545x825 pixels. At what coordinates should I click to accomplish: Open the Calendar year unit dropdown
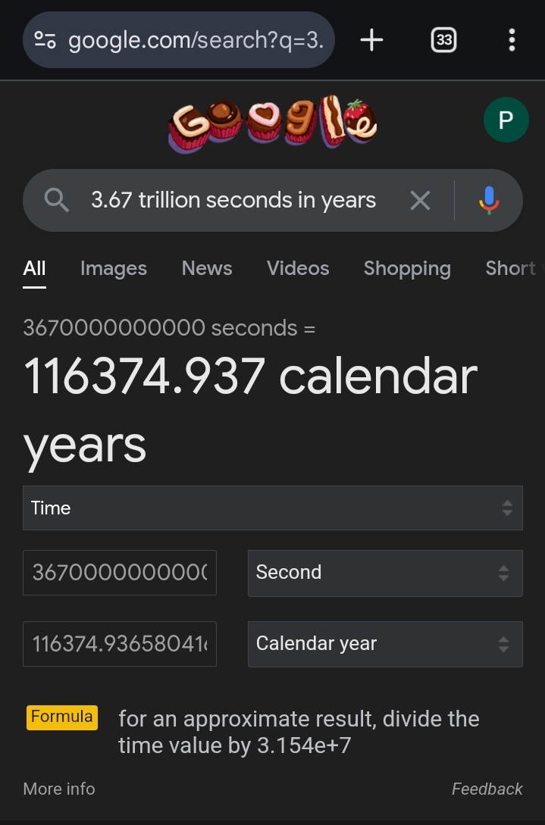pyautogui.click(x=385, y=643)
